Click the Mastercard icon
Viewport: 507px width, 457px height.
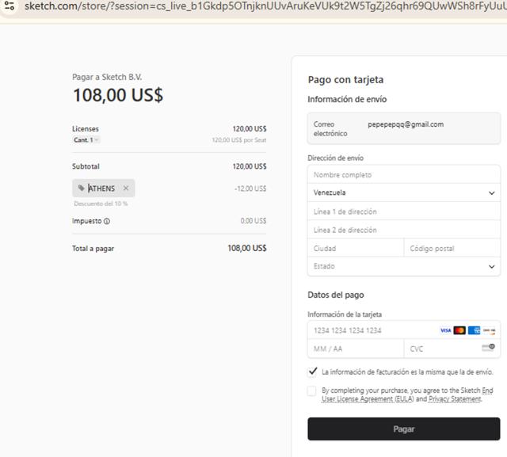point(459,330)
